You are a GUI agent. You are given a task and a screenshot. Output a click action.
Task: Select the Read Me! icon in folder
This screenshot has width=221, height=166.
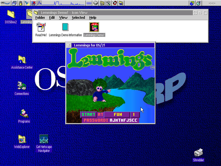click(x=41, y=30)
